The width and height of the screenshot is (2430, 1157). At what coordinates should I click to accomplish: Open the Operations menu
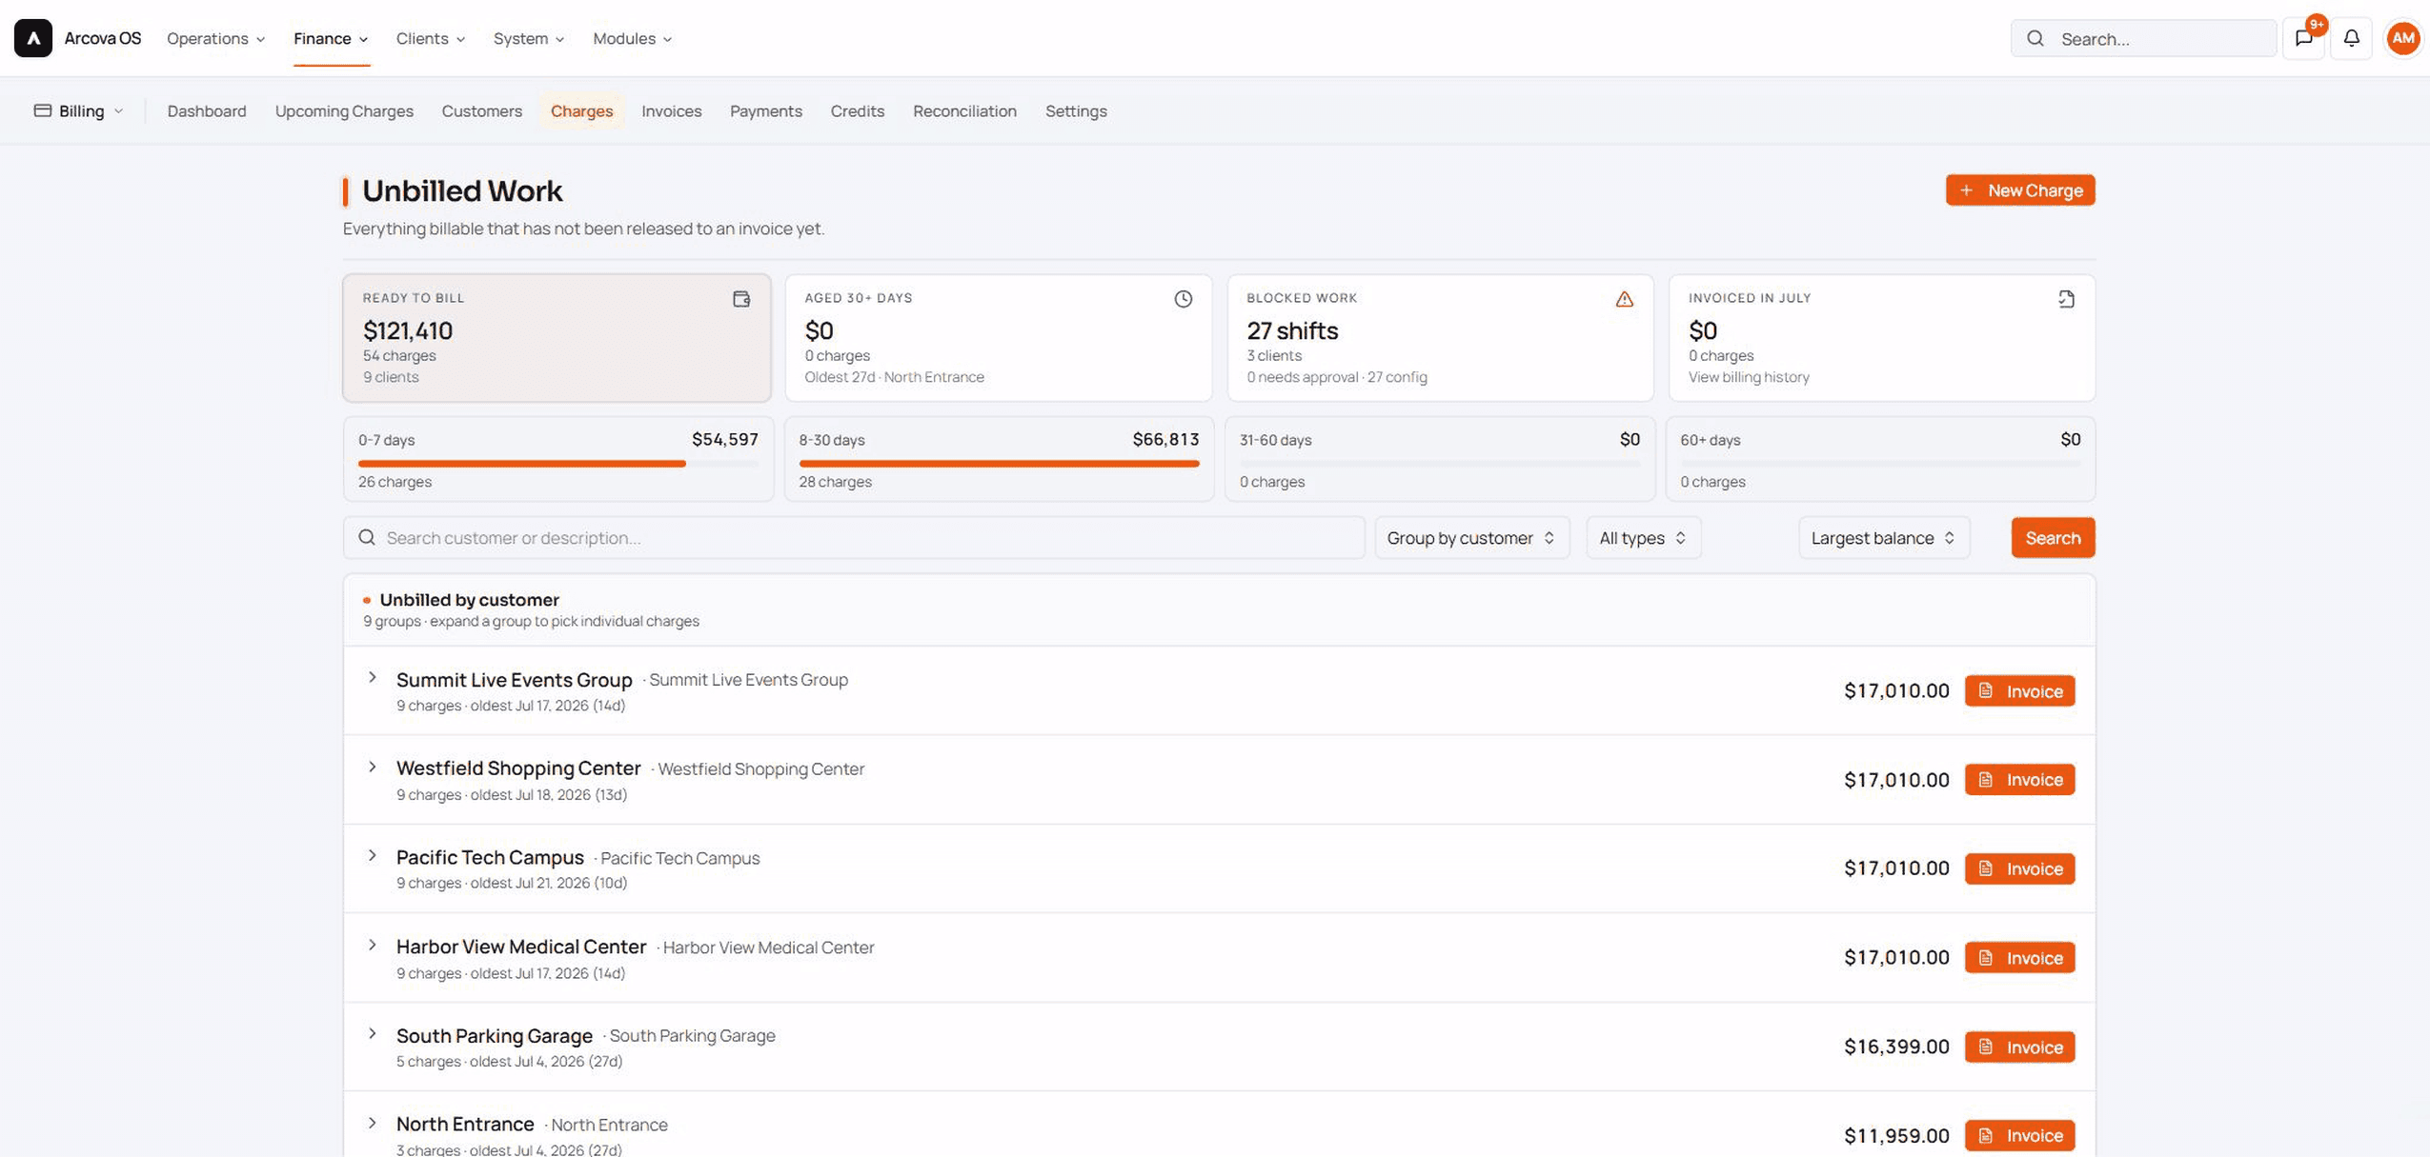pyautogui.click(x=215, y=38)
